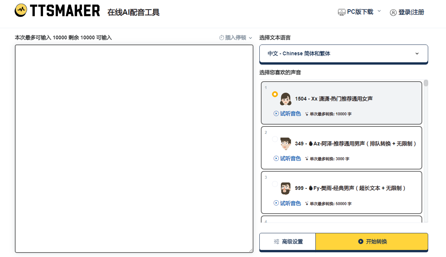
Task: Select radio button for voice 1504 潇潇
Action: pos(275,94)
